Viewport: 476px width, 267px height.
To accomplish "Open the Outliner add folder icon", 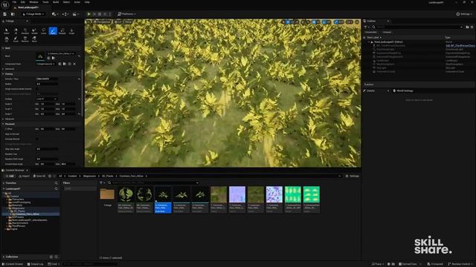I will click(x=467, y=27).
